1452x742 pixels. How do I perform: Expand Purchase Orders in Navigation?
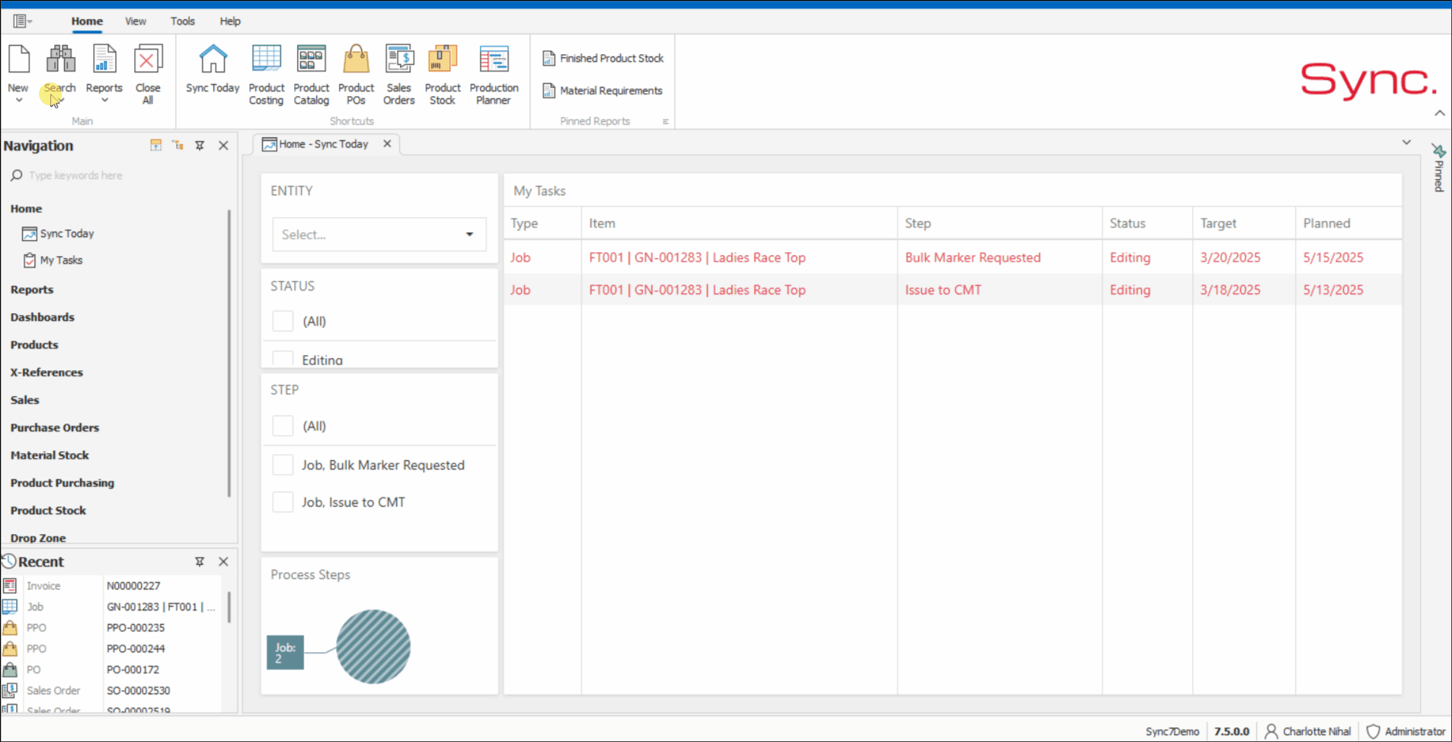[55, 427]
